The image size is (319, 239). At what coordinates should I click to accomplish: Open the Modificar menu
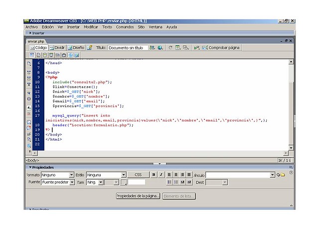91,27
